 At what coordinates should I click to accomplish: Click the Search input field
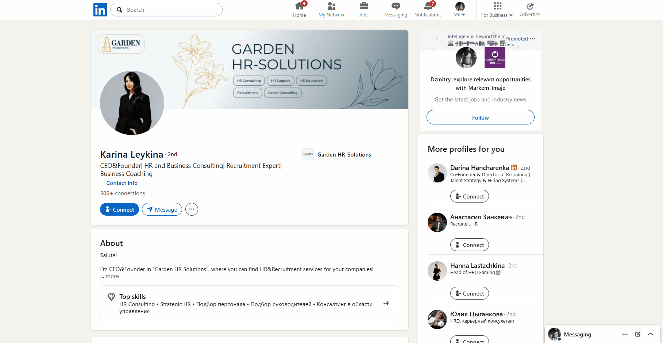166,10
